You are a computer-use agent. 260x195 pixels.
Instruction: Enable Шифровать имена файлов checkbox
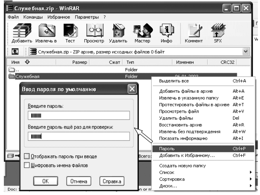pyautogui.click(x=27, y=165)
